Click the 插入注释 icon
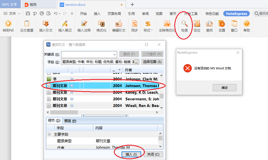The image size is (268, 160). [84, 23]
